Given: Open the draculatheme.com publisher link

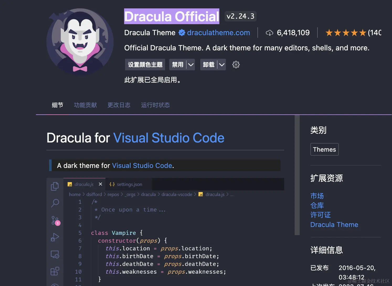Looking at the screenshot, I should coord(219,33).
